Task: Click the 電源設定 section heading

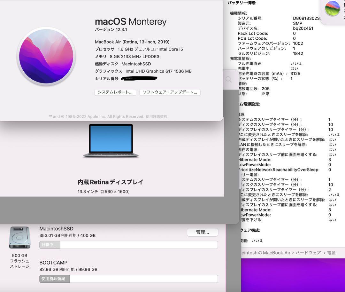Action: (x=250, y=104)
